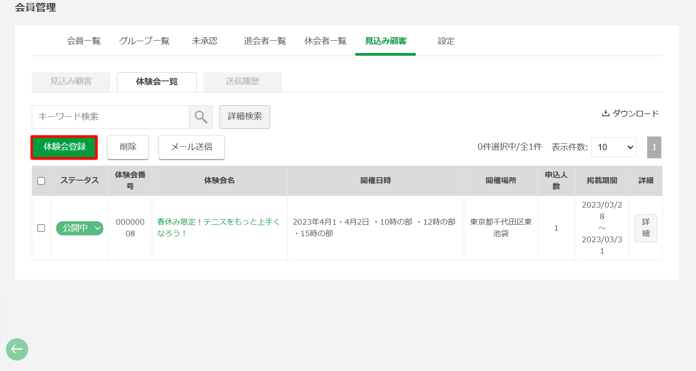Screen dimensions: 696x371
Task: Open 詳細検索 advanced search
Action: 245,117
